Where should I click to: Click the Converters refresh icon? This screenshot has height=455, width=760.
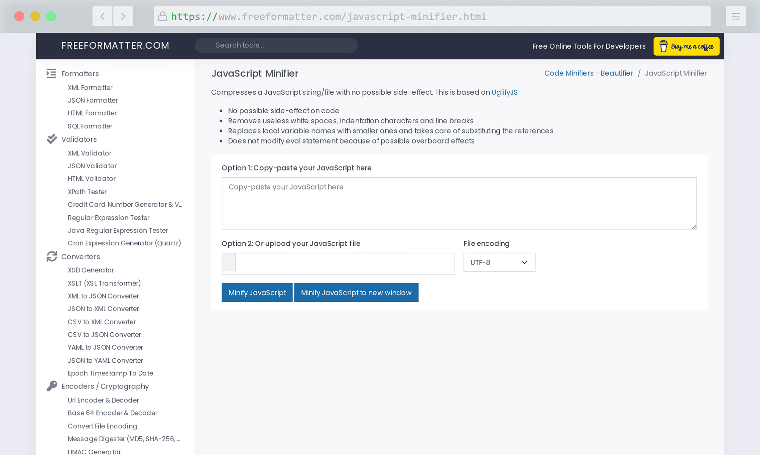coord(51,256)
